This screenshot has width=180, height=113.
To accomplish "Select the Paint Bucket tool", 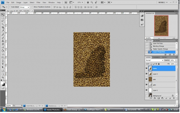I will [3, 51].
